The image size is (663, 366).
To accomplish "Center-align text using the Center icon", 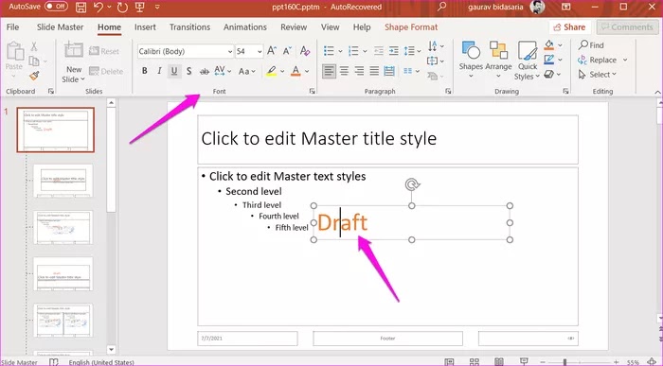I will click(344, 71).
